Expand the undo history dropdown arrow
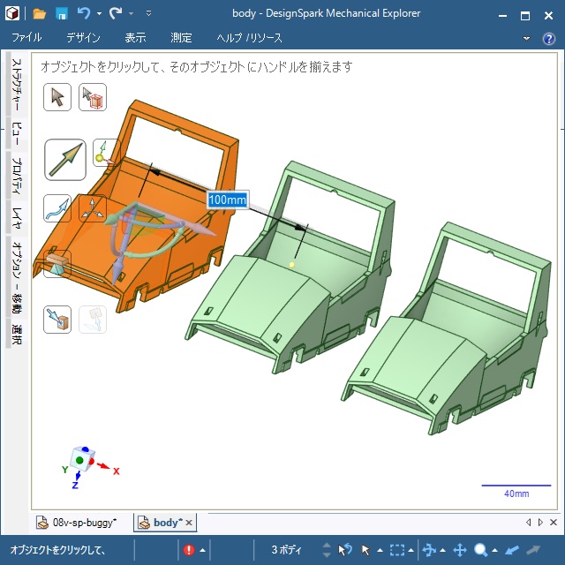 click(99, 14)
